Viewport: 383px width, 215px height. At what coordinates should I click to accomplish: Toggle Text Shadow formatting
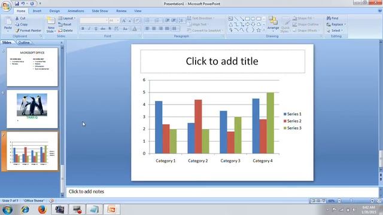pos(110,29)
